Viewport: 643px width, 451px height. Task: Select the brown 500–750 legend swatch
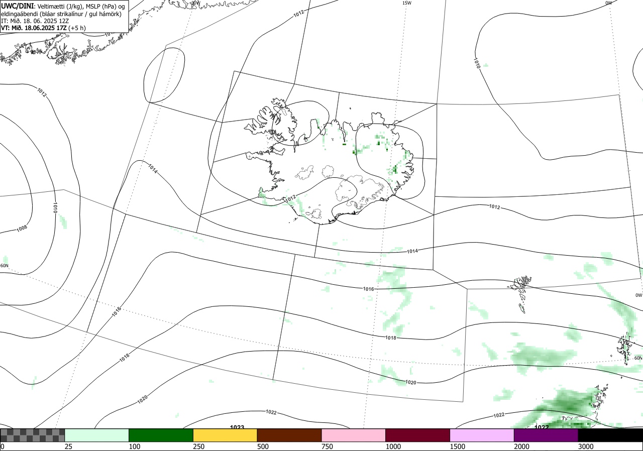pos(289,435)
